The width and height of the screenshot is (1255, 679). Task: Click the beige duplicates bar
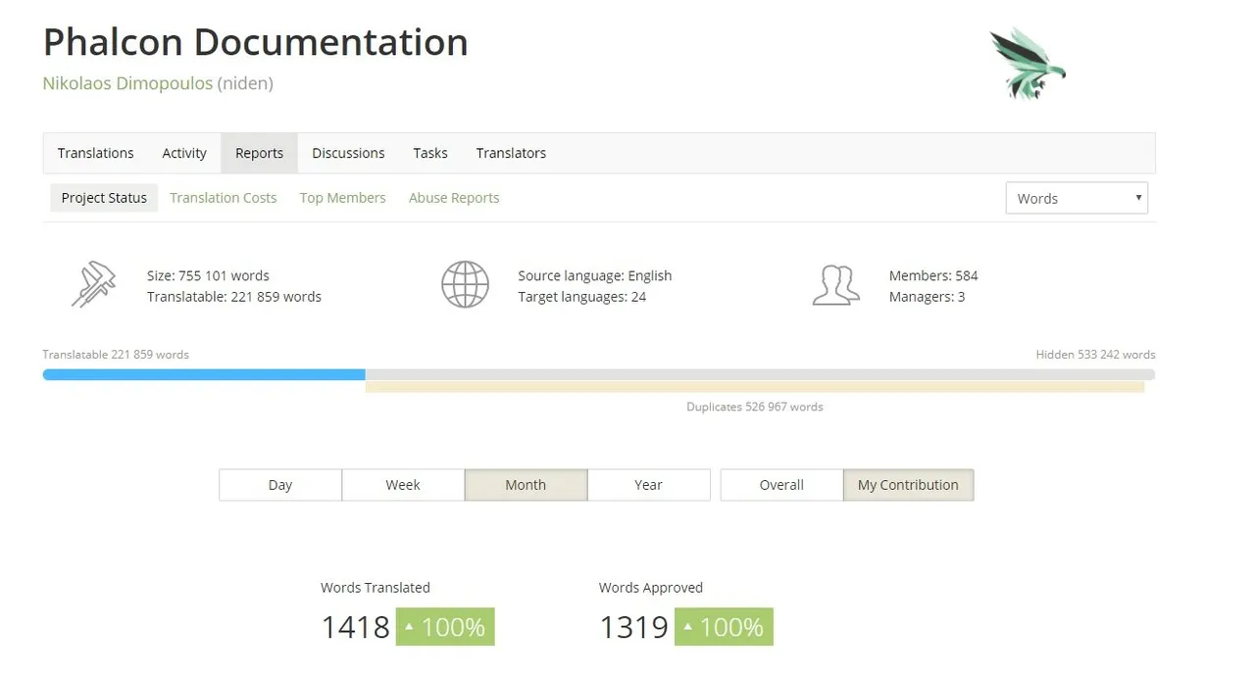[755, 388]
